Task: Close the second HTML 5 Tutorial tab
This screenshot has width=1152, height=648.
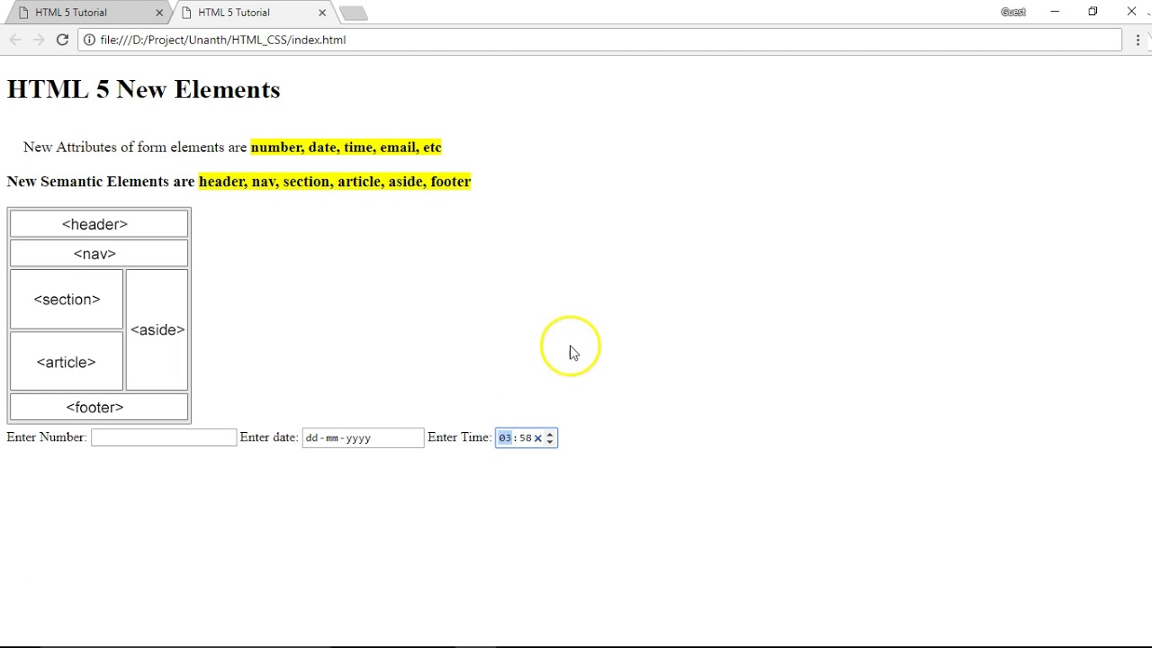Action: click(322, 13)
